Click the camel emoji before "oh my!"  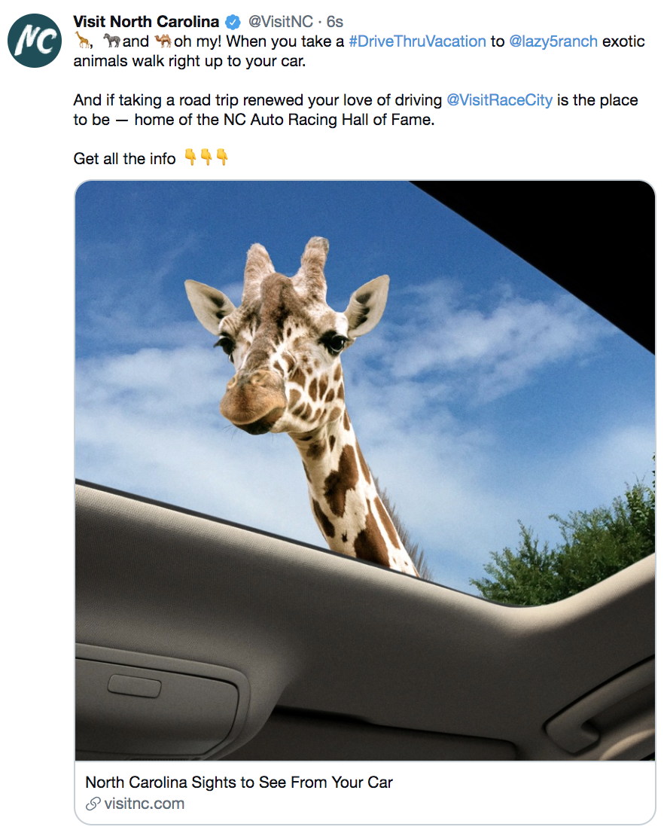click(162, 41)
